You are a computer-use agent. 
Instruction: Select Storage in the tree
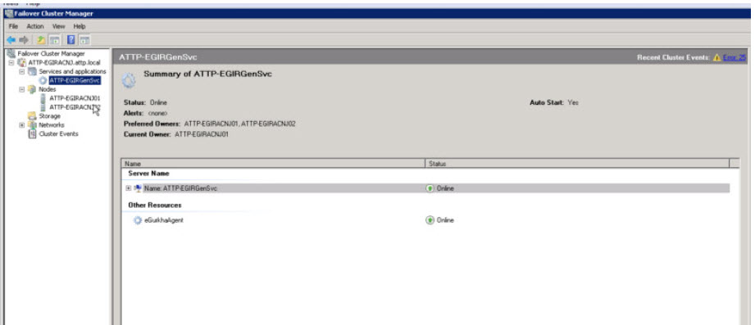(49, 116)
